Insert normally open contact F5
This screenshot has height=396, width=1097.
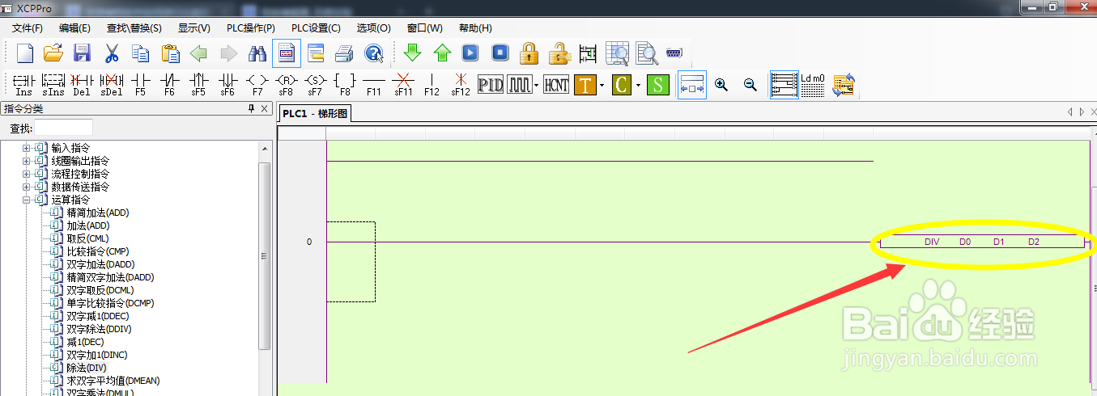pos(141,84)
